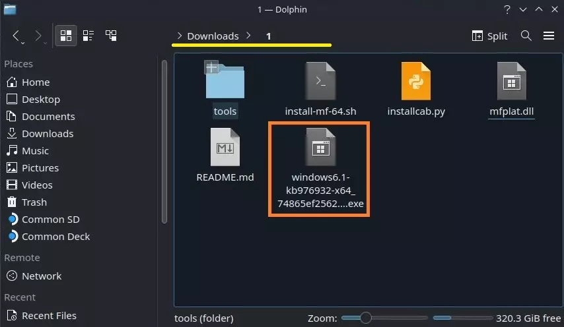Viewport: 564px width, 327px height.
Task: Open the hamburger menu
Action: click(549, 36)
